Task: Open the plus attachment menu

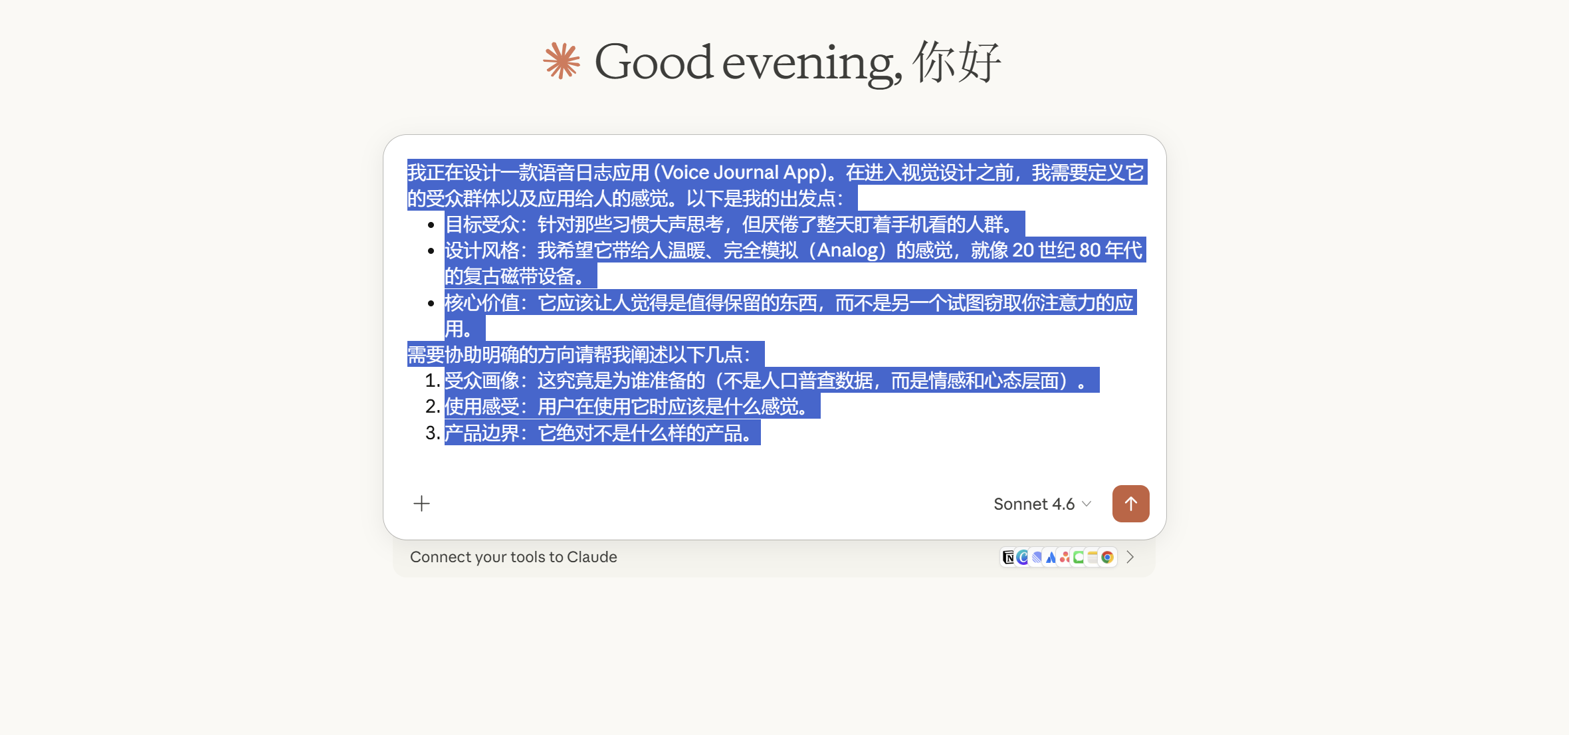Action: coord(421,504)
